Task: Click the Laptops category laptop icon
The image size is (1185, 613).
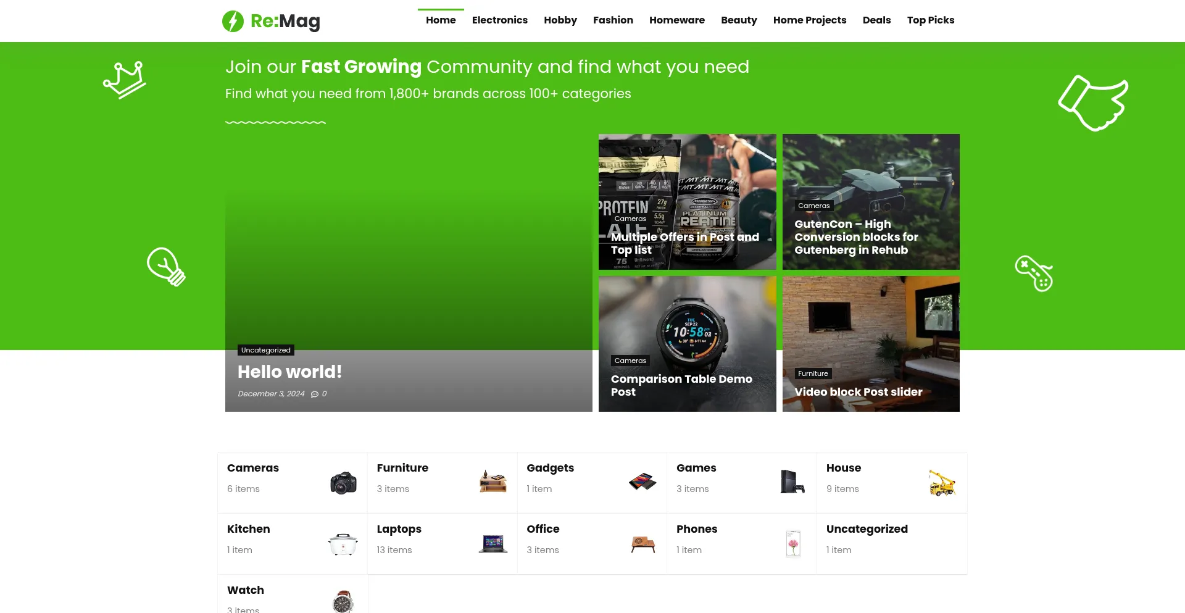Action: [x=493, y=543]
